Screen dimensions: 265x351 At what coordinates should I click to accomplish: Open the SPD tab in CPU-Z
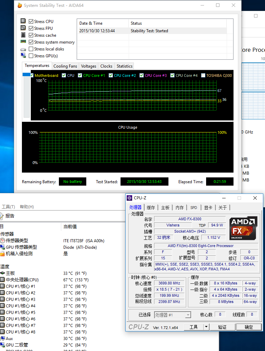click(194, 208)
